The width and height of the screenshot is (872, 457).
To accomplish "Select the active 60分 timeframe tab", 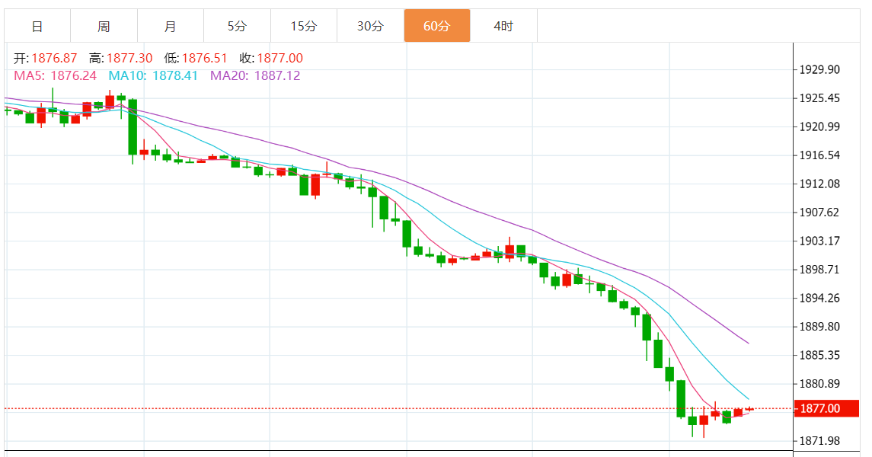I will [x=437, y=26].
